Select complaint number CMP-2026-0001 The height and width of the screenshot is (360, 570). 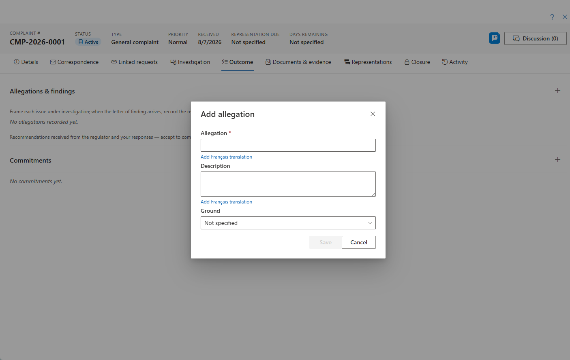point(37,42)
